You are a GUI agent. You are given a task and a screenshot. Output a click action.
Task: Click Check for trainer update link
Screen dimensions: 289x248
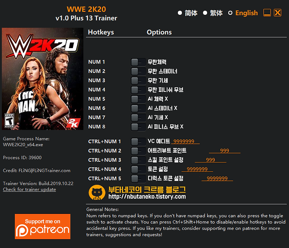[29, 189]
